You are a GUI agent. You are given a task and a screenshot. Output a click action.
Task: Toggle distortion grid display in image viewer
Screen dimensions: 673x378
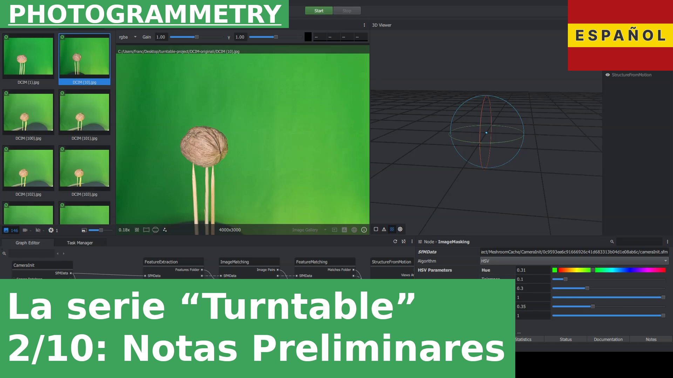(146, 230)
